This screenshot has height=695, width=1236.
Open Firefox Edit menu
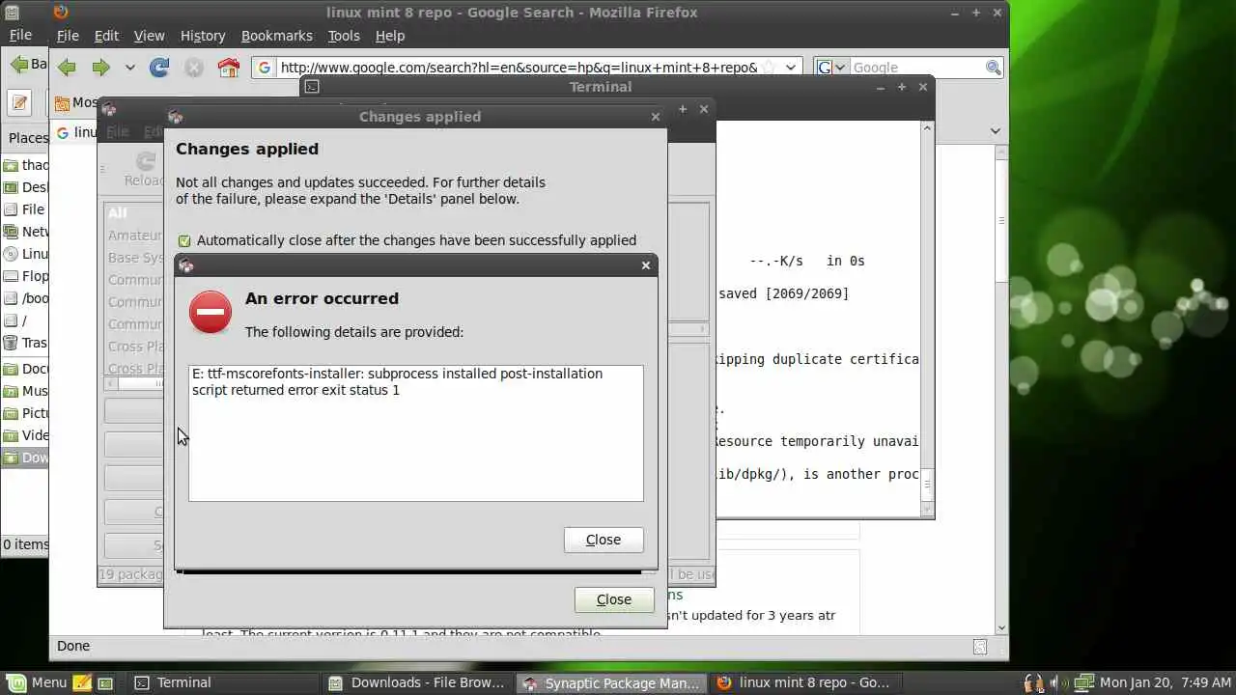pos(106,36)
